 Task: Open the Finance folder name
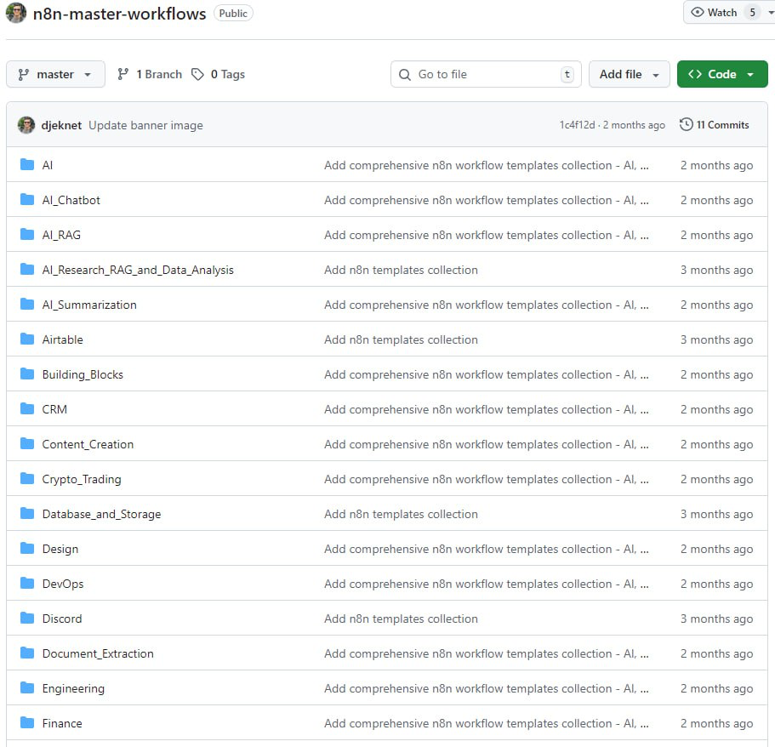62,723
